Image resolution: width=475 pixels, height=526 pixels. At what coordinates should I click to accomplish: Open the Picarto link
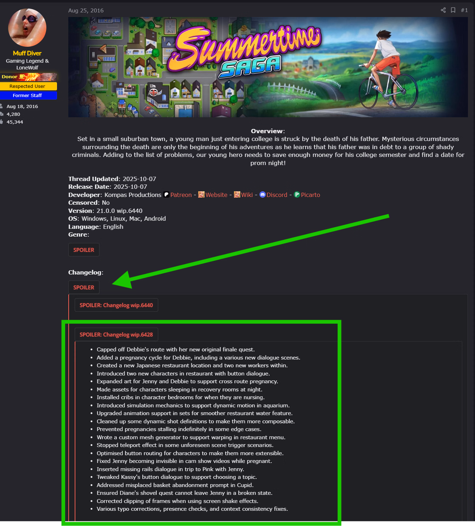310,195
